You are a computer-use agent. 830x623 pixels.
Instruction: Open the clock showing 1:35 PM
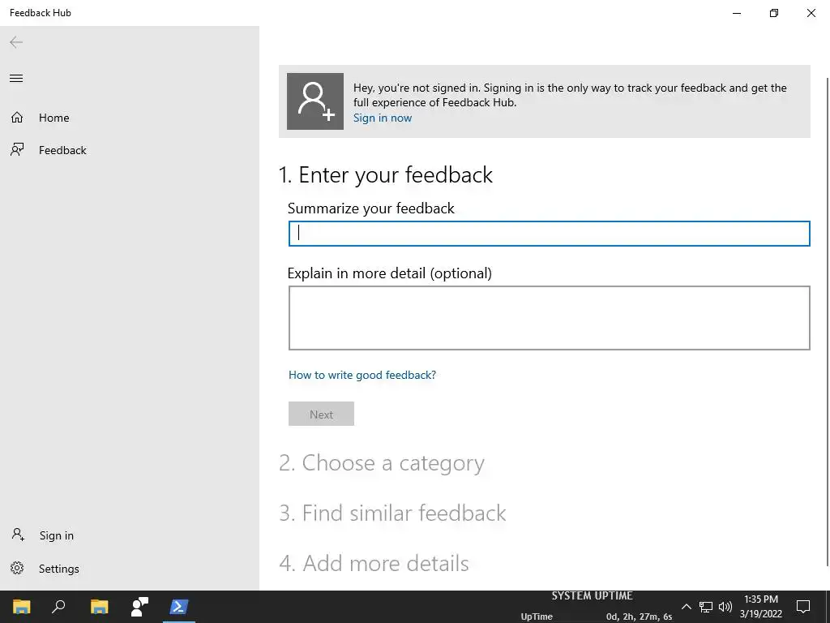(760, 607)
